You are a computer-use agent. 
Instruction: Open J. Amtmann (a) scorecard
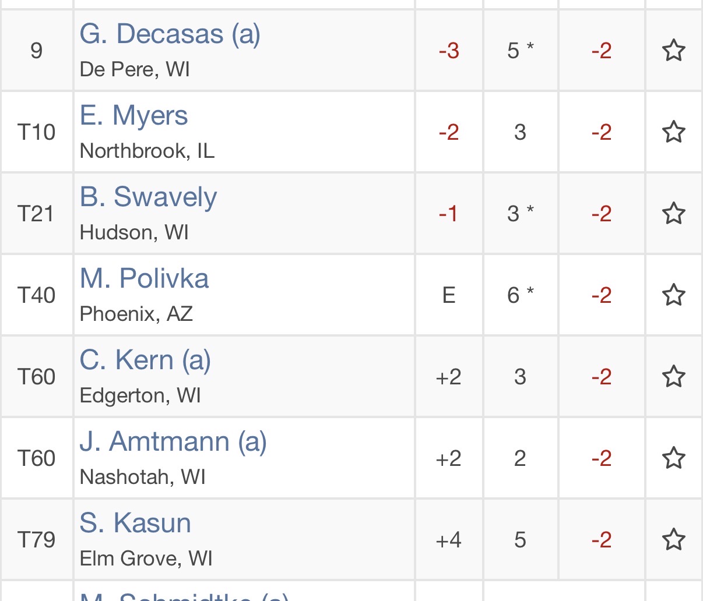[x=174, y=442]
